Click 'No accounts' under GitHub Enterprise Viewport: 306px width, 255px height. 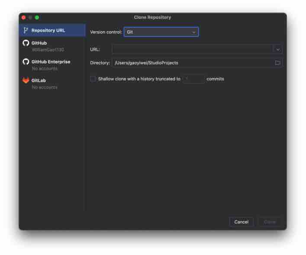tap(45, 68)
